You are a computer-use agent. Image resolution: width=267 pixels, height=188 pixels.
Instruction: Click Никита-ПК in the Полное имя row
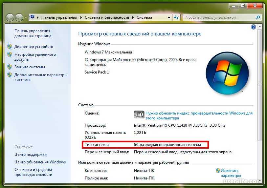tap(144, 178)
